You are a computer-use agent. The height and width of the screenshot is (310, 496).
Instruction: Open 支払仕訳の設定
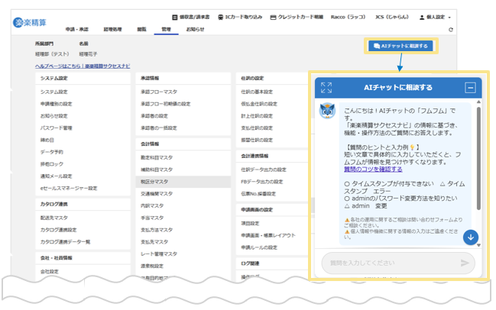click(x=257, y=128)
